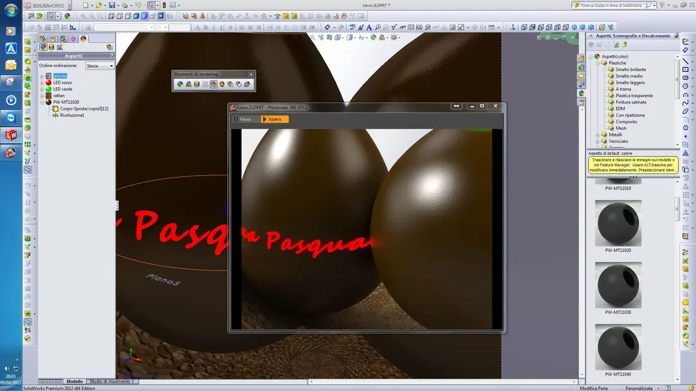
Task: Click the Rebuild traffic light icon
Action: (164, 5)
